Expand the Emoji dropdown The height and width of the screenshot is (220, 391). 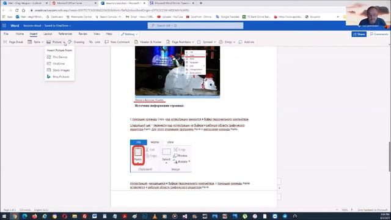[234, 42]
